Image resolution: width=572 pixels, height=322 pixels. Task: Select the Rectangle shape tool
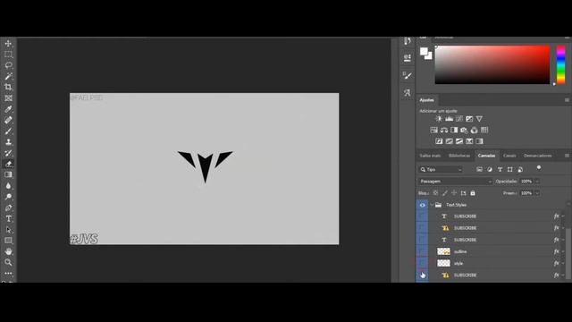pyautogui.click(x=8, y=241)
